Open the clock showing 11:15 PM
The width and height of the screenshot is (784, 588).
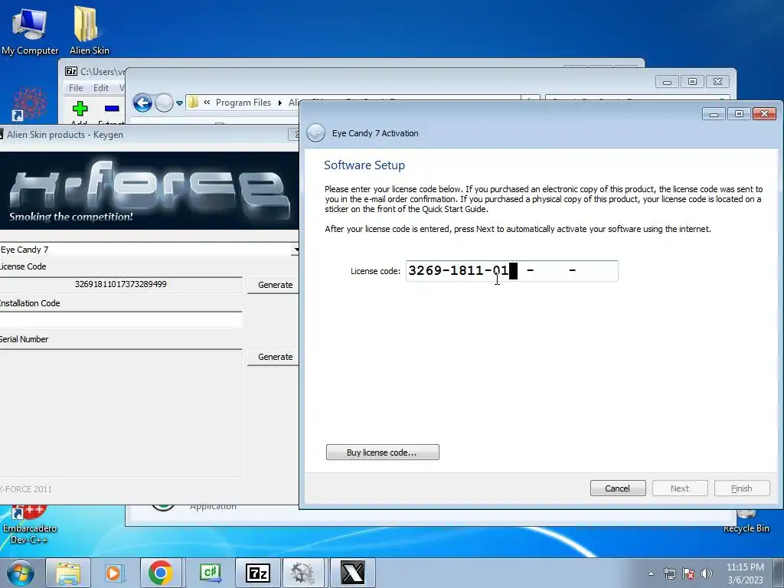click(745, 573)
